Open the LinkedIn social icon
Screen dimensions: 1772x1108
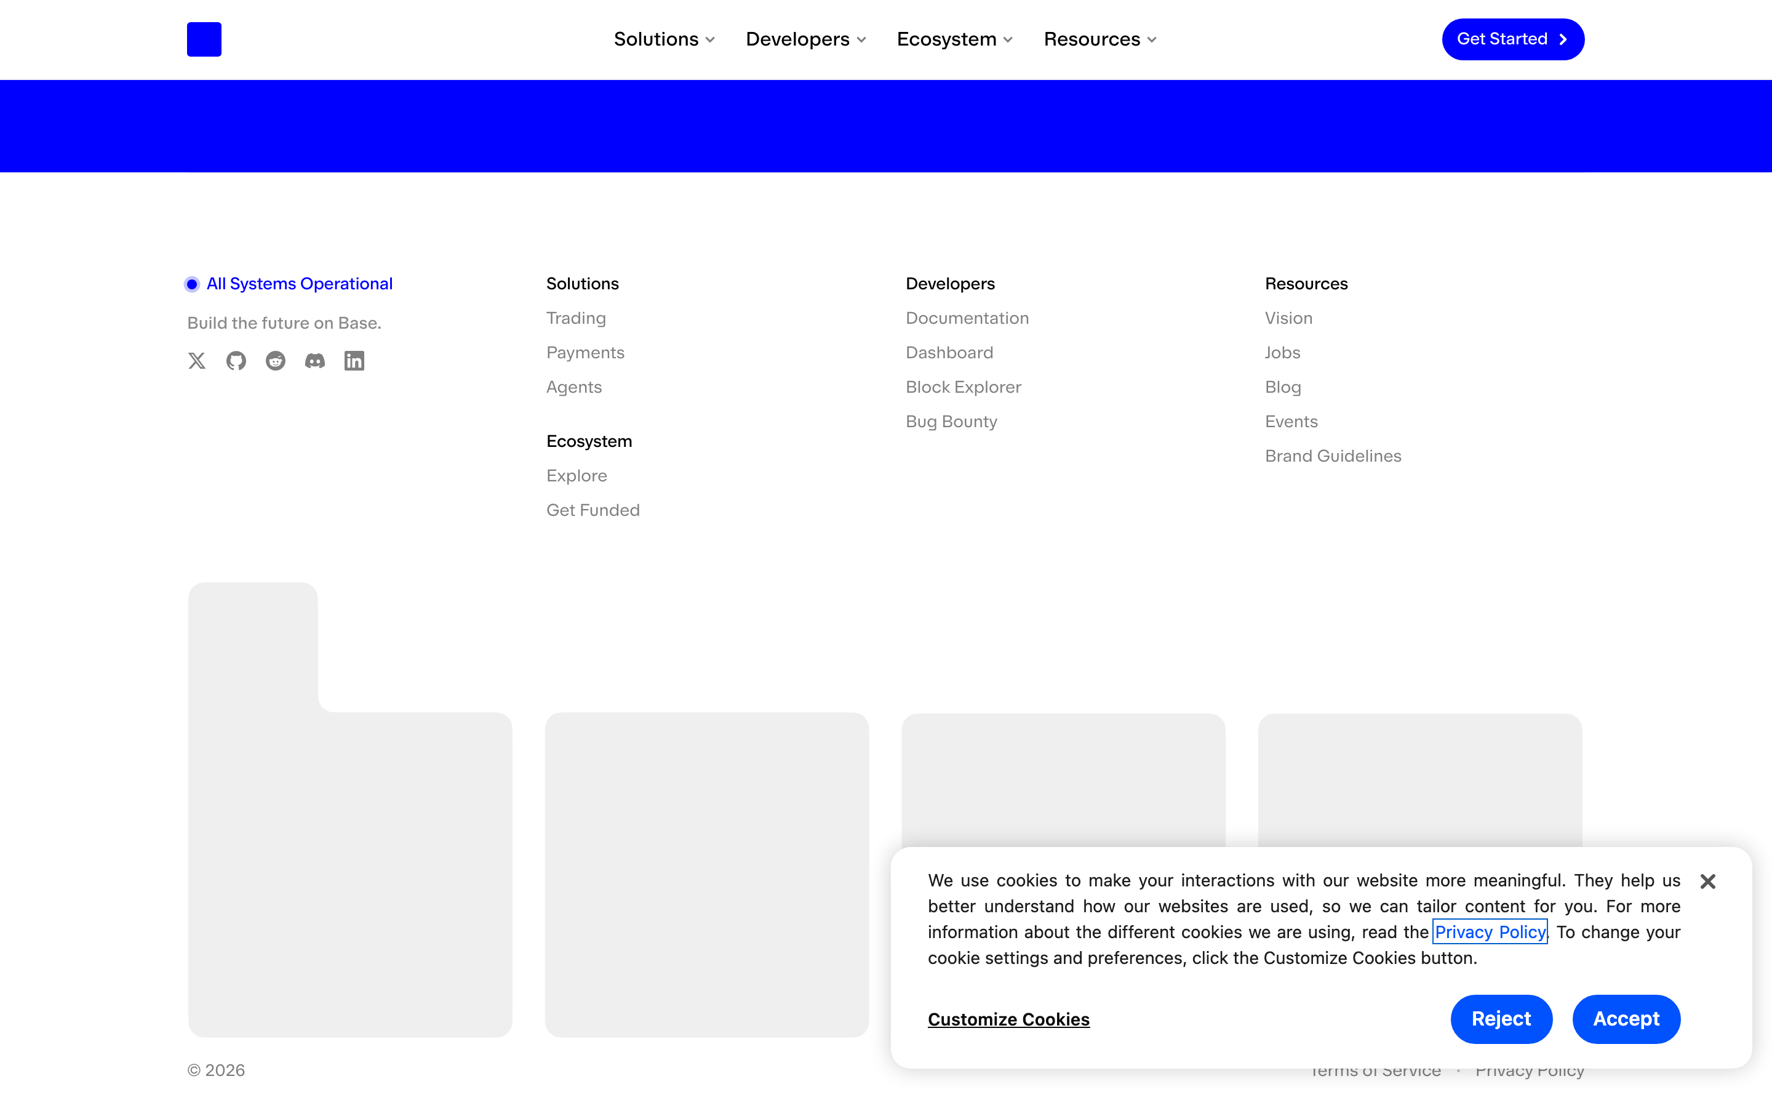354,361
